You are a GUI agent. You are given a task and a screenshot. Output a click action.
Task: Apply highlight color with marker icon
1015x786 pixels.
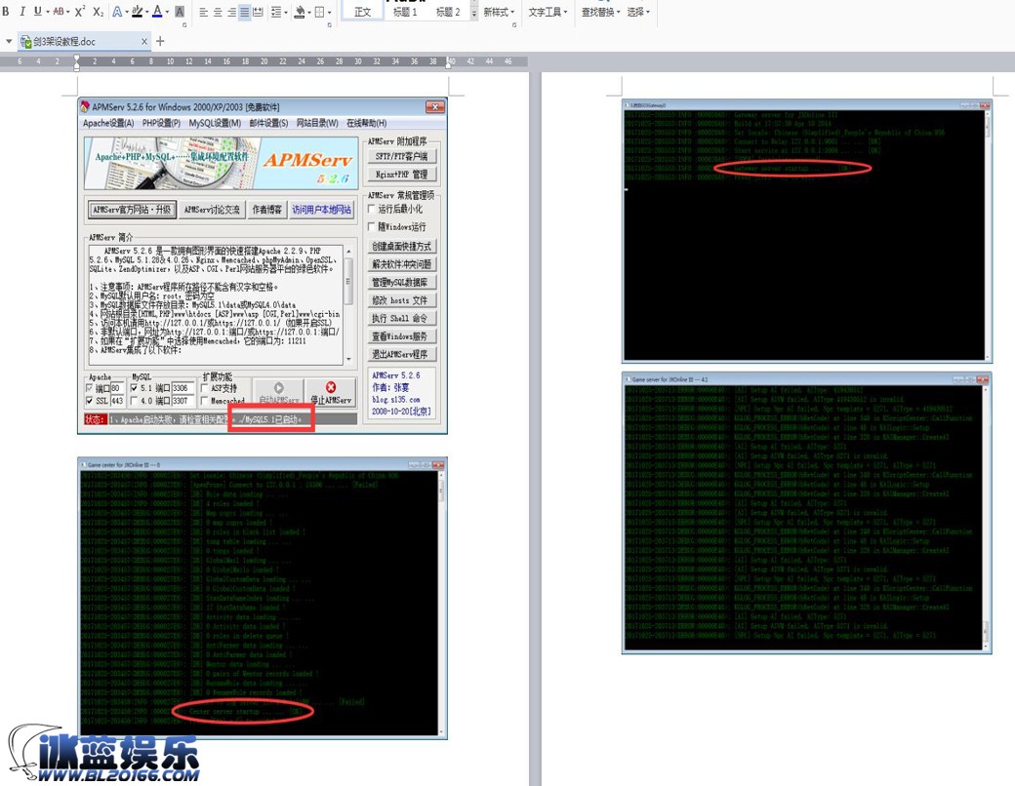tap(137, 12)
